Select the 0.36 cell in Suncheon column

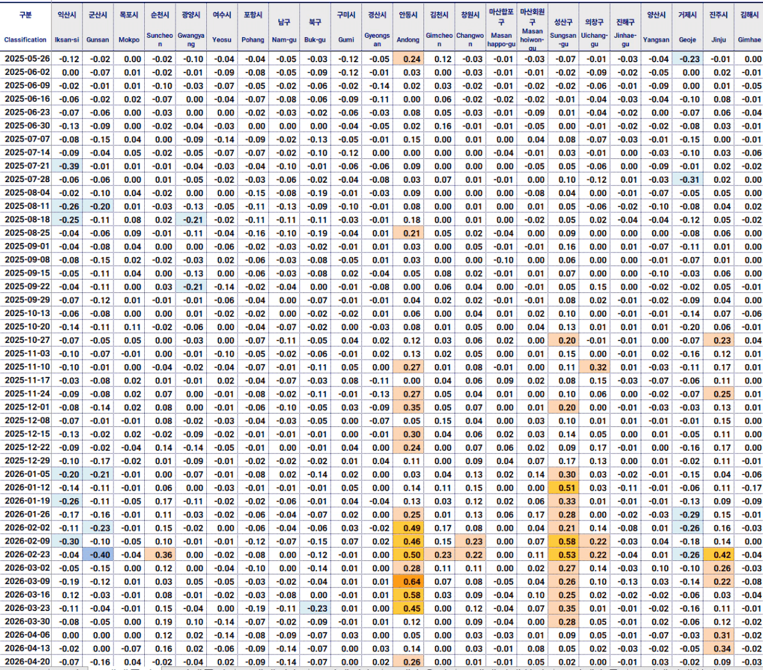[160, 555]
